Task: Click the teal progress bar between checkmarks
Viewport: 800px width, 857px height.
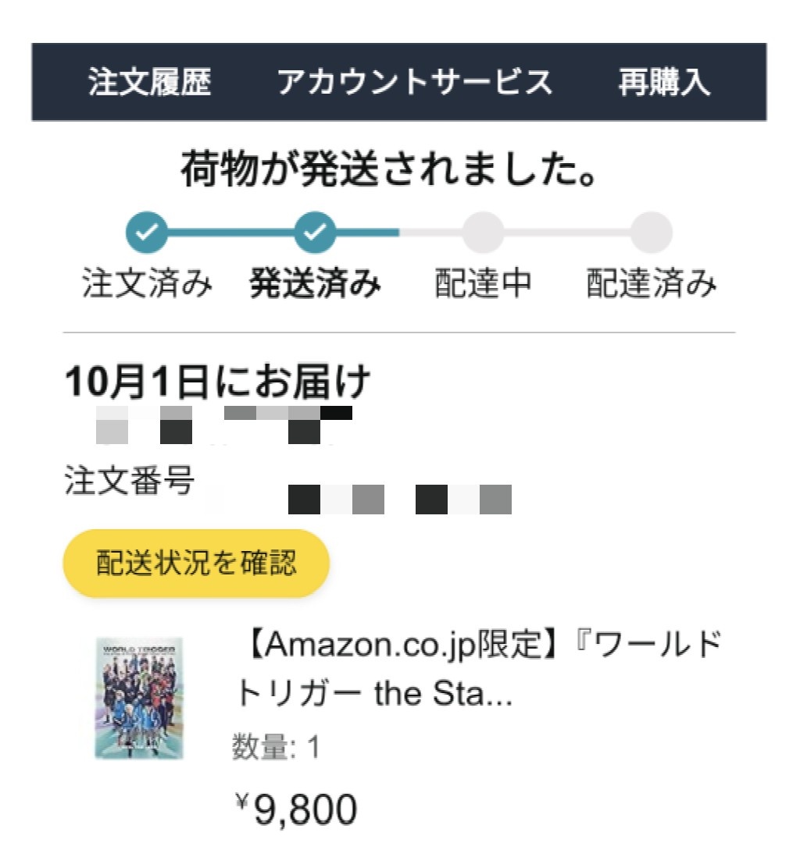Action: pyautogui.click(x=230, y=232)
